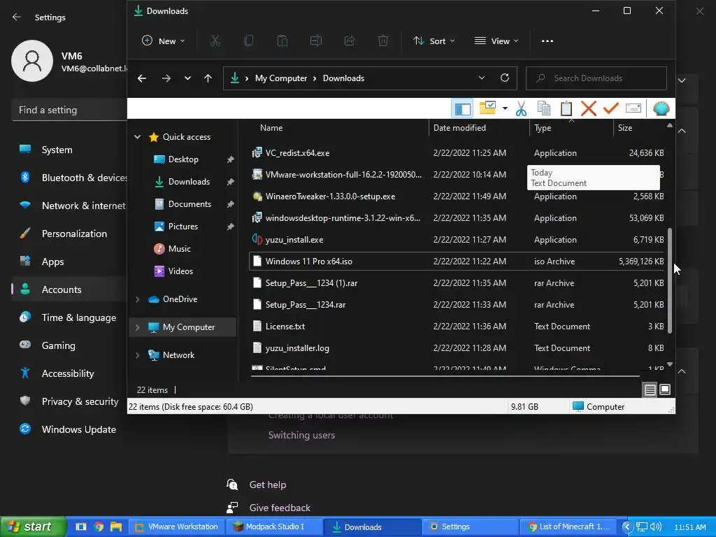Click inside the Search Downloads field
Image resolution: width=716 pixels, height=537 pixels.
tap(596, 78)
